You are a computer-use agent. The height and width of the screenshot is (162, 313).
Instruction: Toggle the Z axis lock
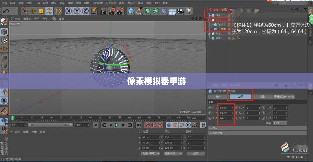pos(85,11)
